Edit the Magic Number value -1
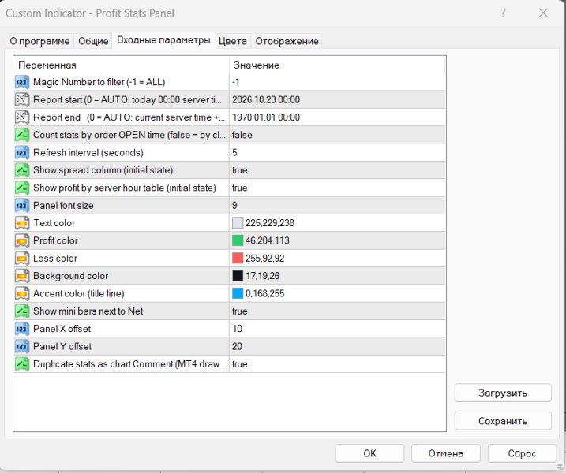The image size is (566, 473). pyautogui.click(x=236, y=82)
